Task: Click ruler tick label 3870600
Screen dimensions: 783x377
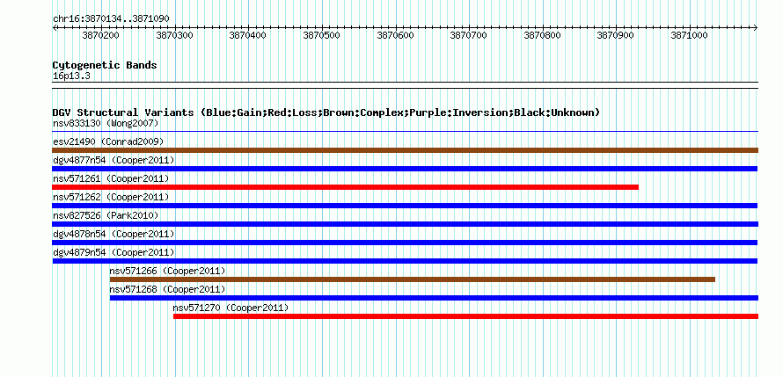Action: point(396,35)
